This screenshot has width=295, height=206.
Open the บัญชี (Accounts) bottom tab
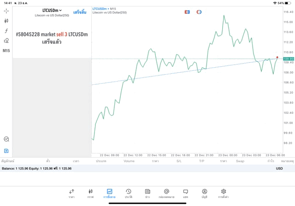[x=205, y=194]
